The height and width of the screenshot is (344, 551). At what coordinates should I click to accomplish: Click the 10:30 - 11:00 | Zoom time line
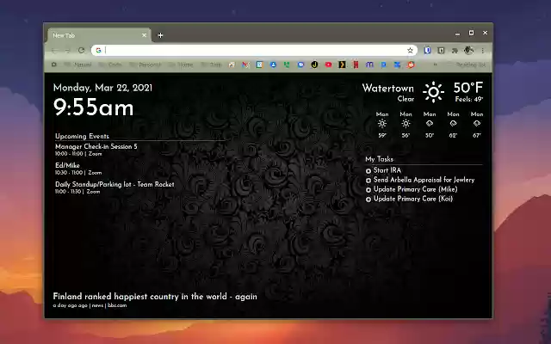(78, 173)
